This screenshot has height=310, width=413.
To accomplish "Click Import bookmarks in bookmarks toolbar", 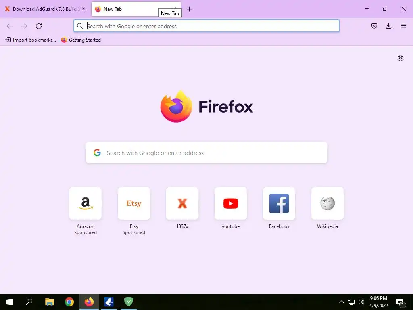I will [31, 40].
